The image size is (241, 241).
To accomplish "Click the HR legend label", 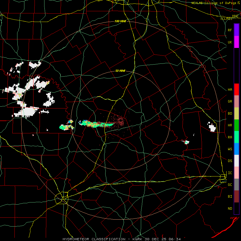I will click(x=230, y=125).
